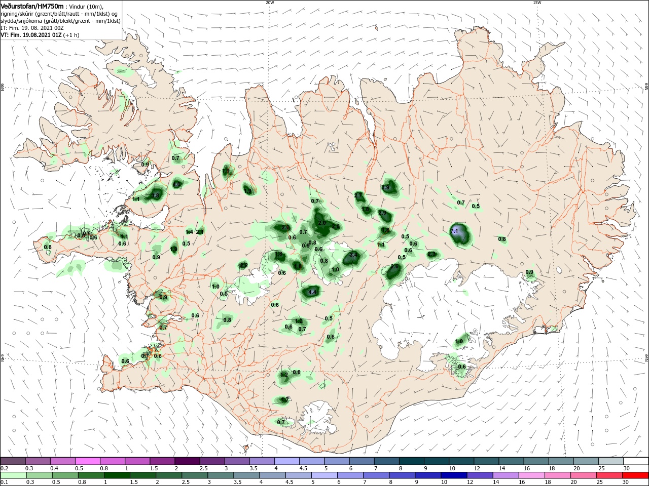Viewport: 649px width, 486px height.
Task: Select the 7.1 precipitation value on the map
Action: (454, 231)
